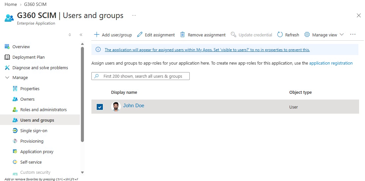Go to the Home breadcrumb
365x181 pixels.
[x=11, y=4]
